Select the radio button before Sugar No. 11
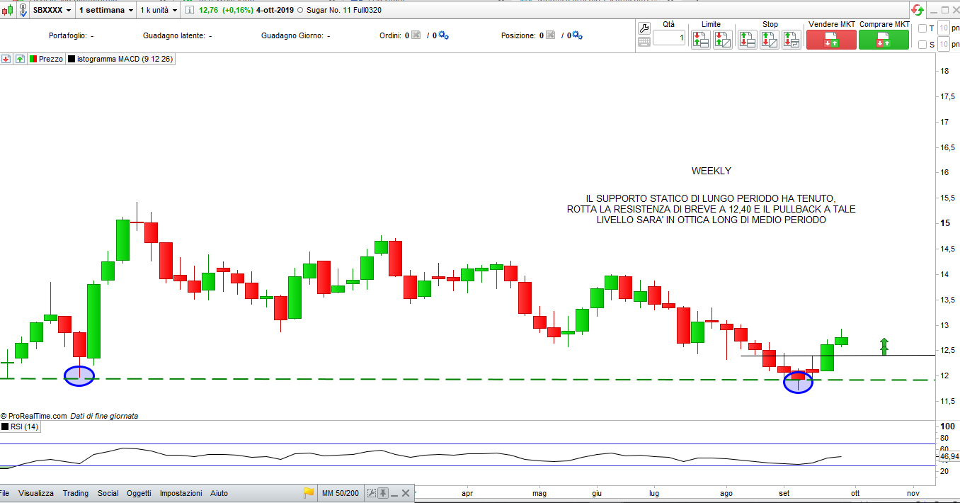This screenshot has height=503, width=960. pyautogui.click(x=300, y=11)
